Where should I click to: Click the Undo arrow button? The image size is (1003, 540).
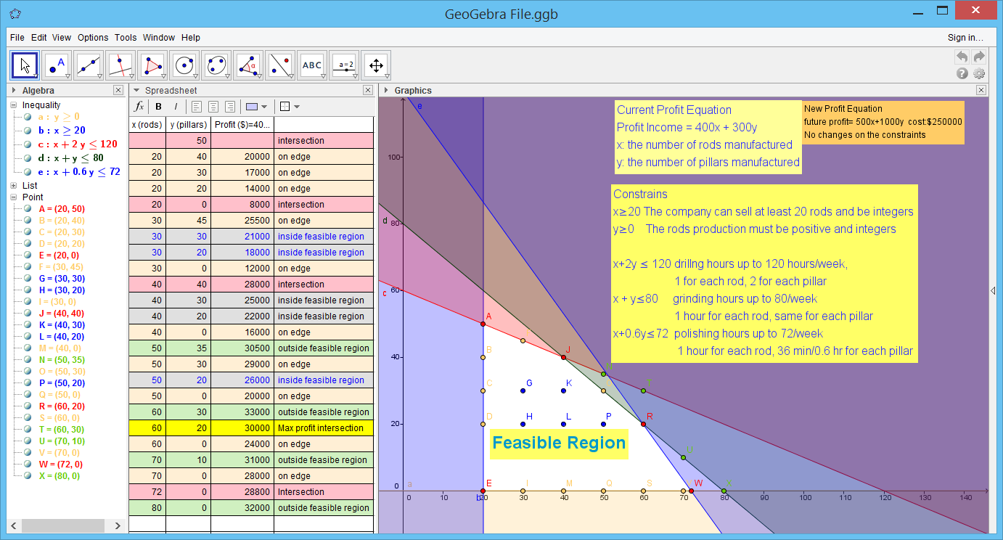pyautogui.click(x=962, y=56)
